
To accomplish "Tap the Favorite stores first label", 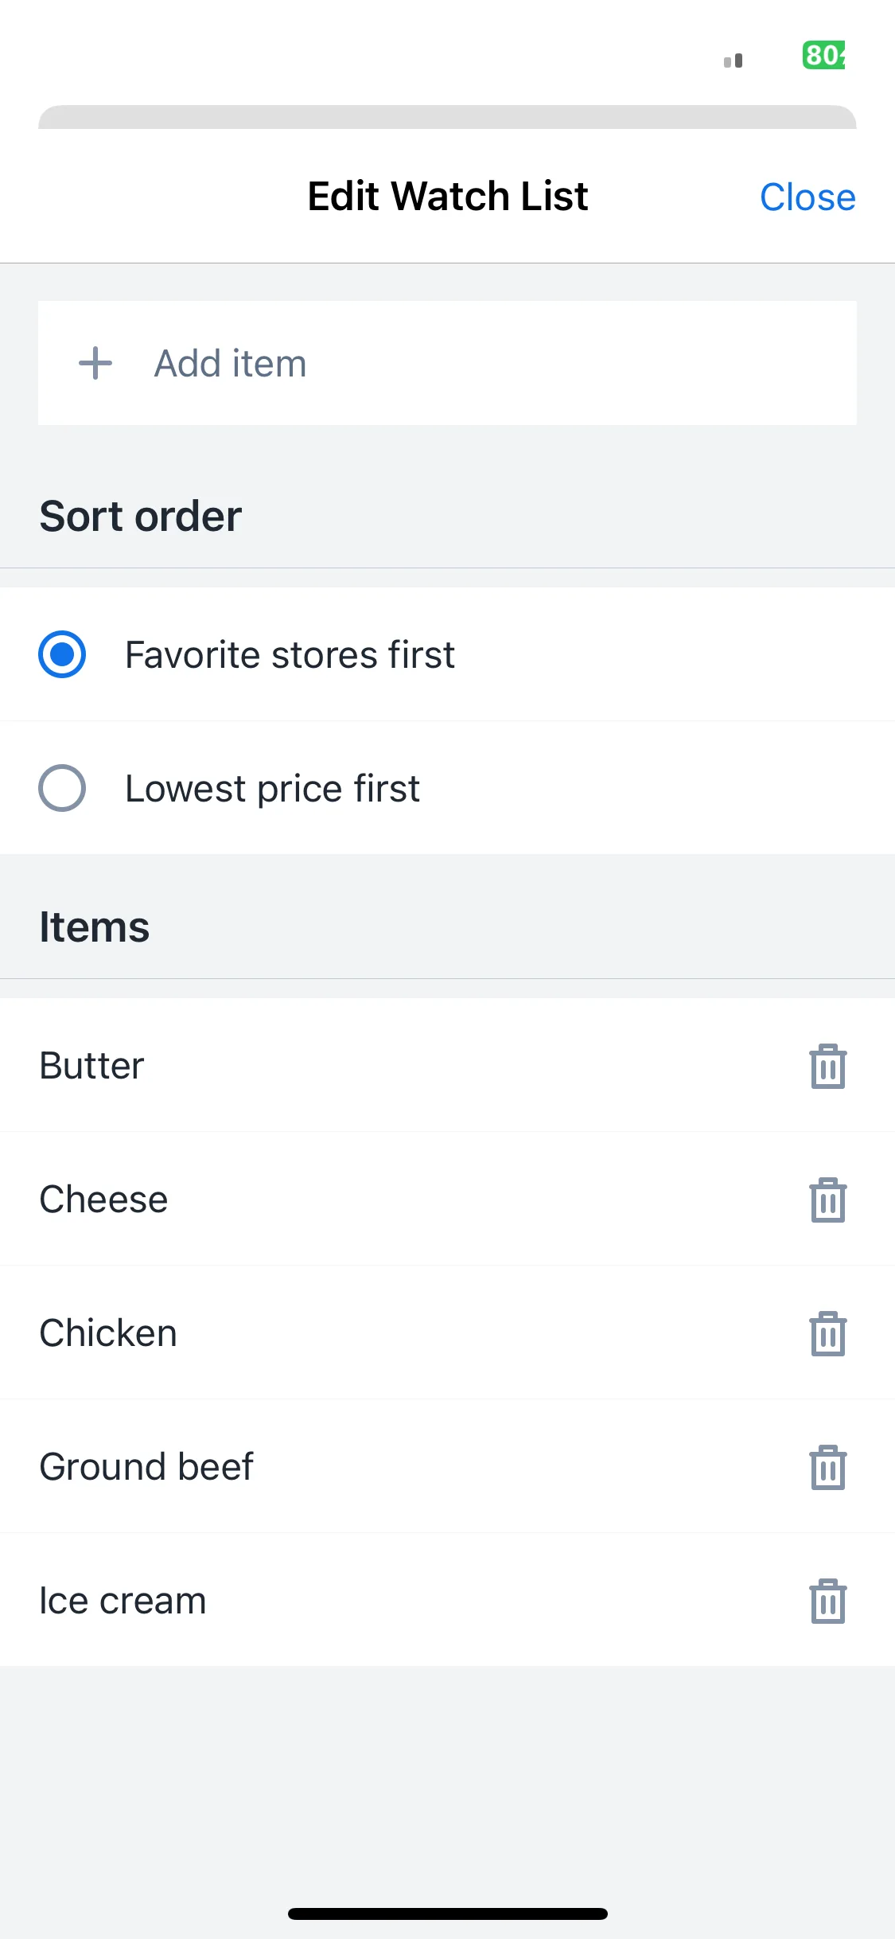I will (x=290, y=655).
